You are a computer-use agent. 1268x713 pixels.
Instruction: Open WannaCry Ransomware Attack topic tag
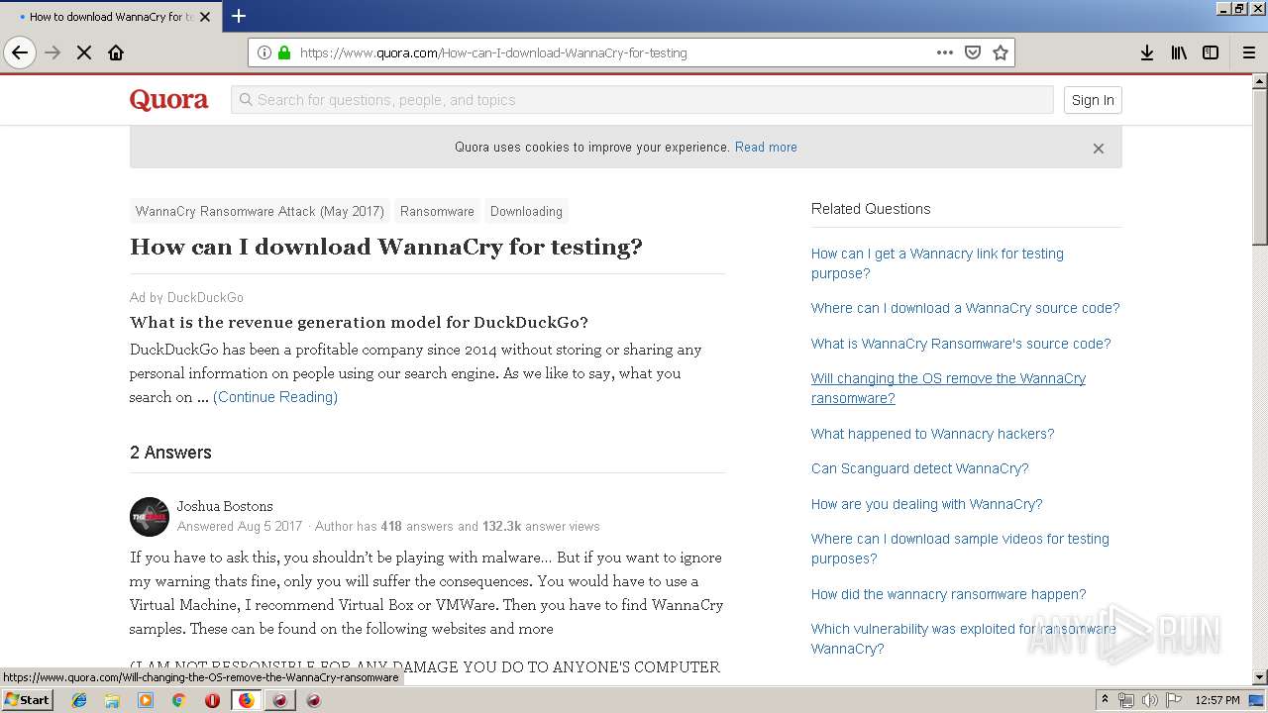[x=260, y=211]
